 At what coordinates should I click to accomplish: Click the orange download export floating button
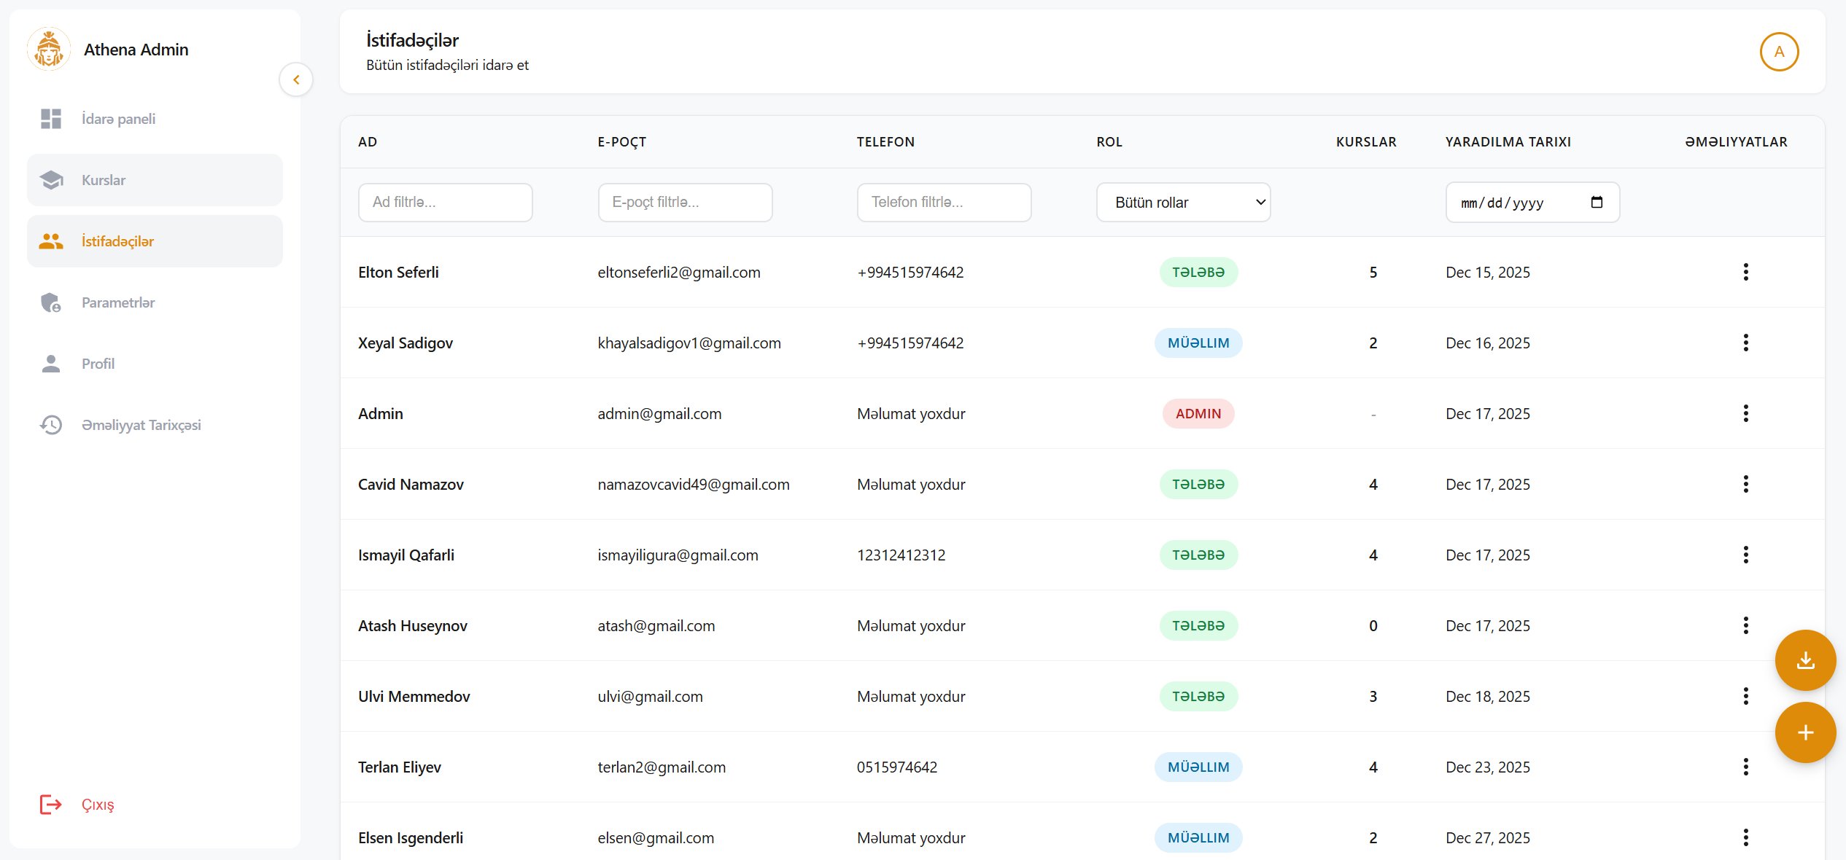(1804, 660)
